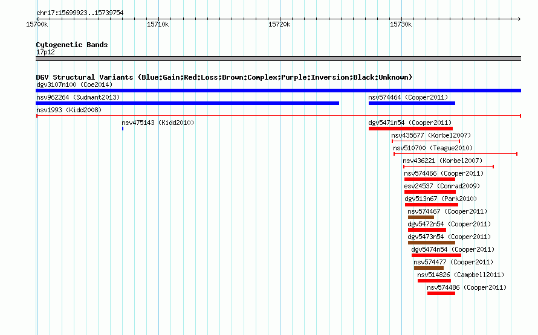Open the esv24537 (Conrad2009) label

[x=442, y=186]
